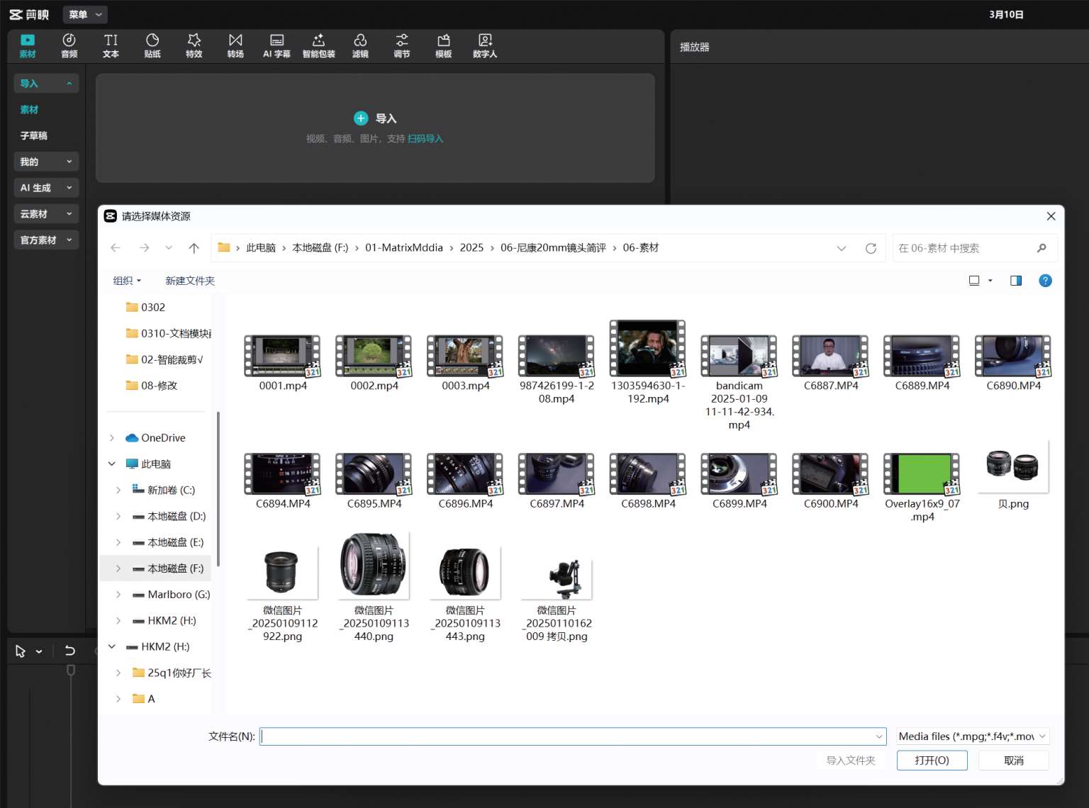Click the 文件名 input field
The width and height of the screenshot is (1089, 808).
tap(567, 736)
